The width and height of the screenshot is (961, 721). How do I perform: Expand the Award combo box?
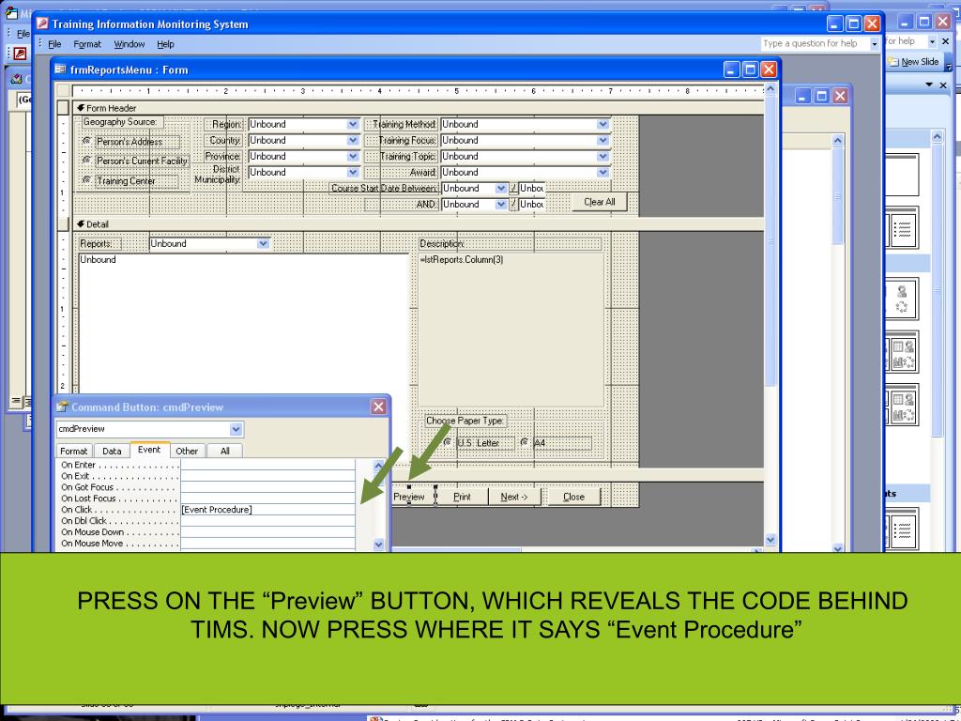click(603, 173)
